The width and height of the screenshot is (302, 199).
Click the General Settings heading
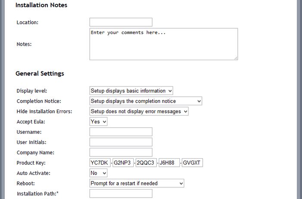(40, 73)
